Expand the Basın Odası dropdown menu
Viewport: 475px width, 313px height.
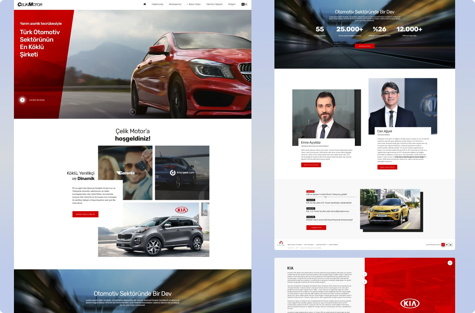[194, 4]
